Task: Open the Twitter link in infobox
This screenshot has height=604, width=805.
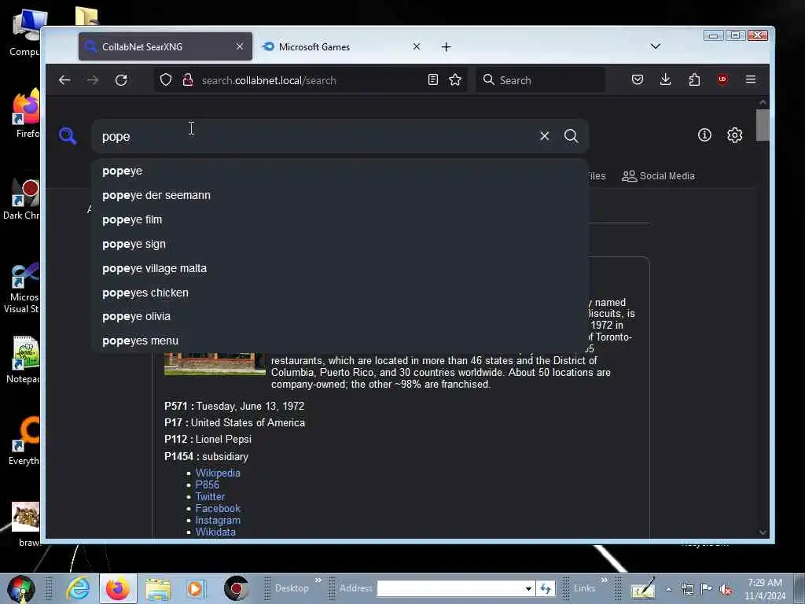Action: (x=210, y=497)
